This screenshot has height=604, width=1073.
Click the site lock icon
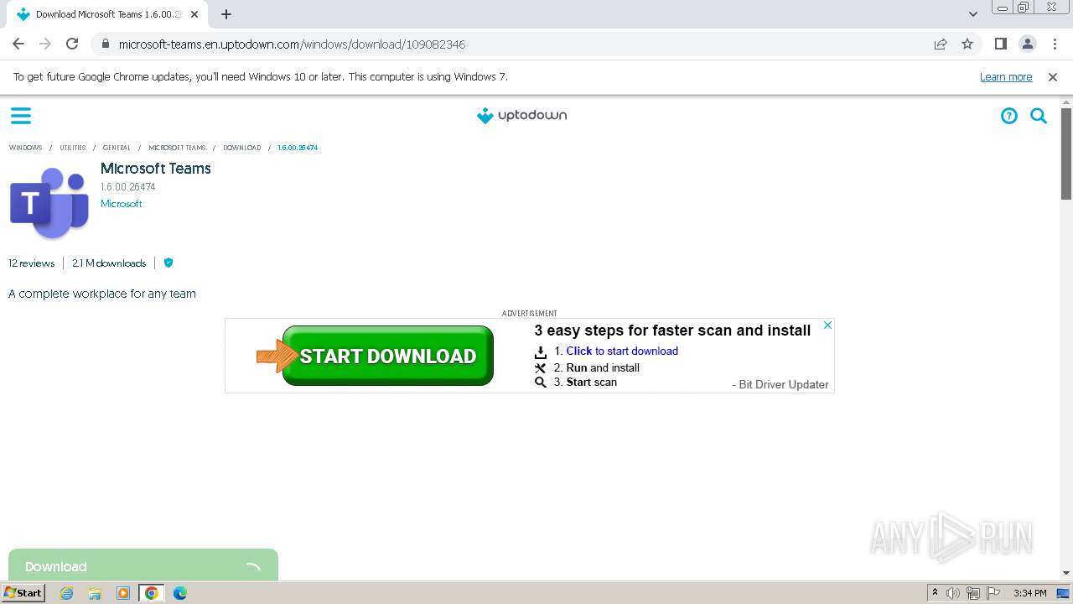105,44
